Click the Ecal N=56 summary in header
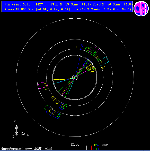This screenshot has height=151, width=150. point(112,4)
